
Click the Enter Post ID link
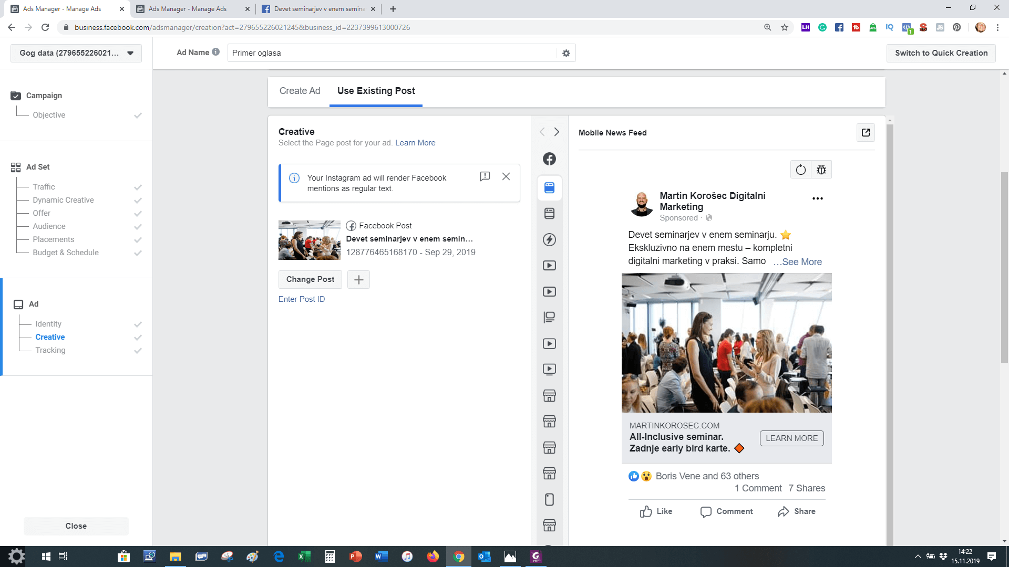pos(302,299)
